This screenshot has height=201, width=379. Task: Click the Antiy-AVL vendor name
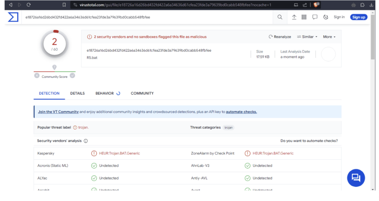199,178
